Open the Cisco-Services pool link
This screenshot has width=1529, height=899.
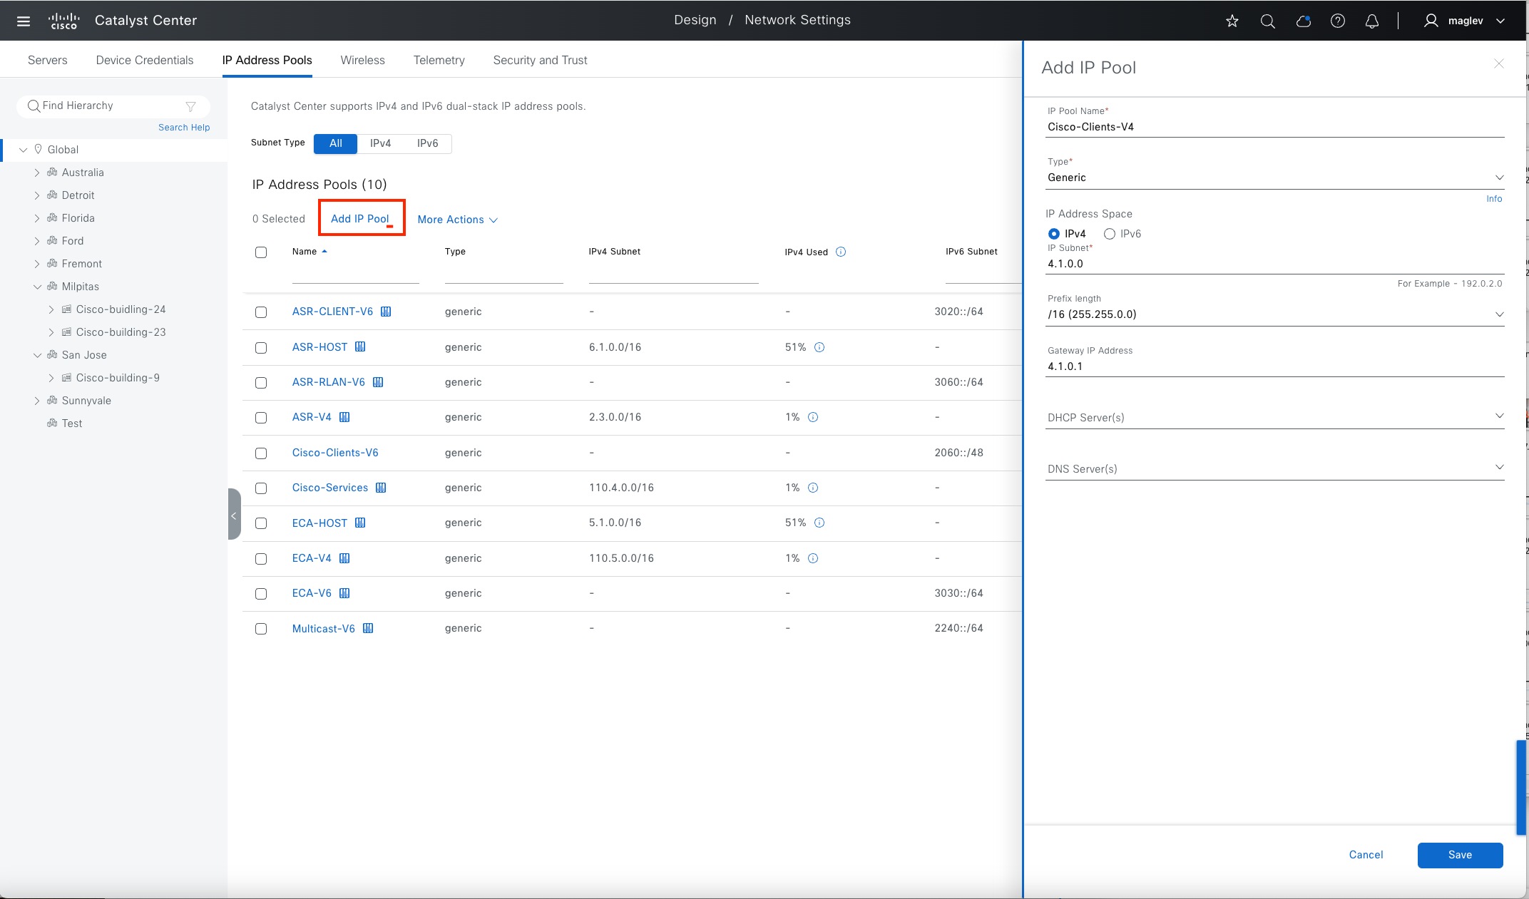(329, 488)
